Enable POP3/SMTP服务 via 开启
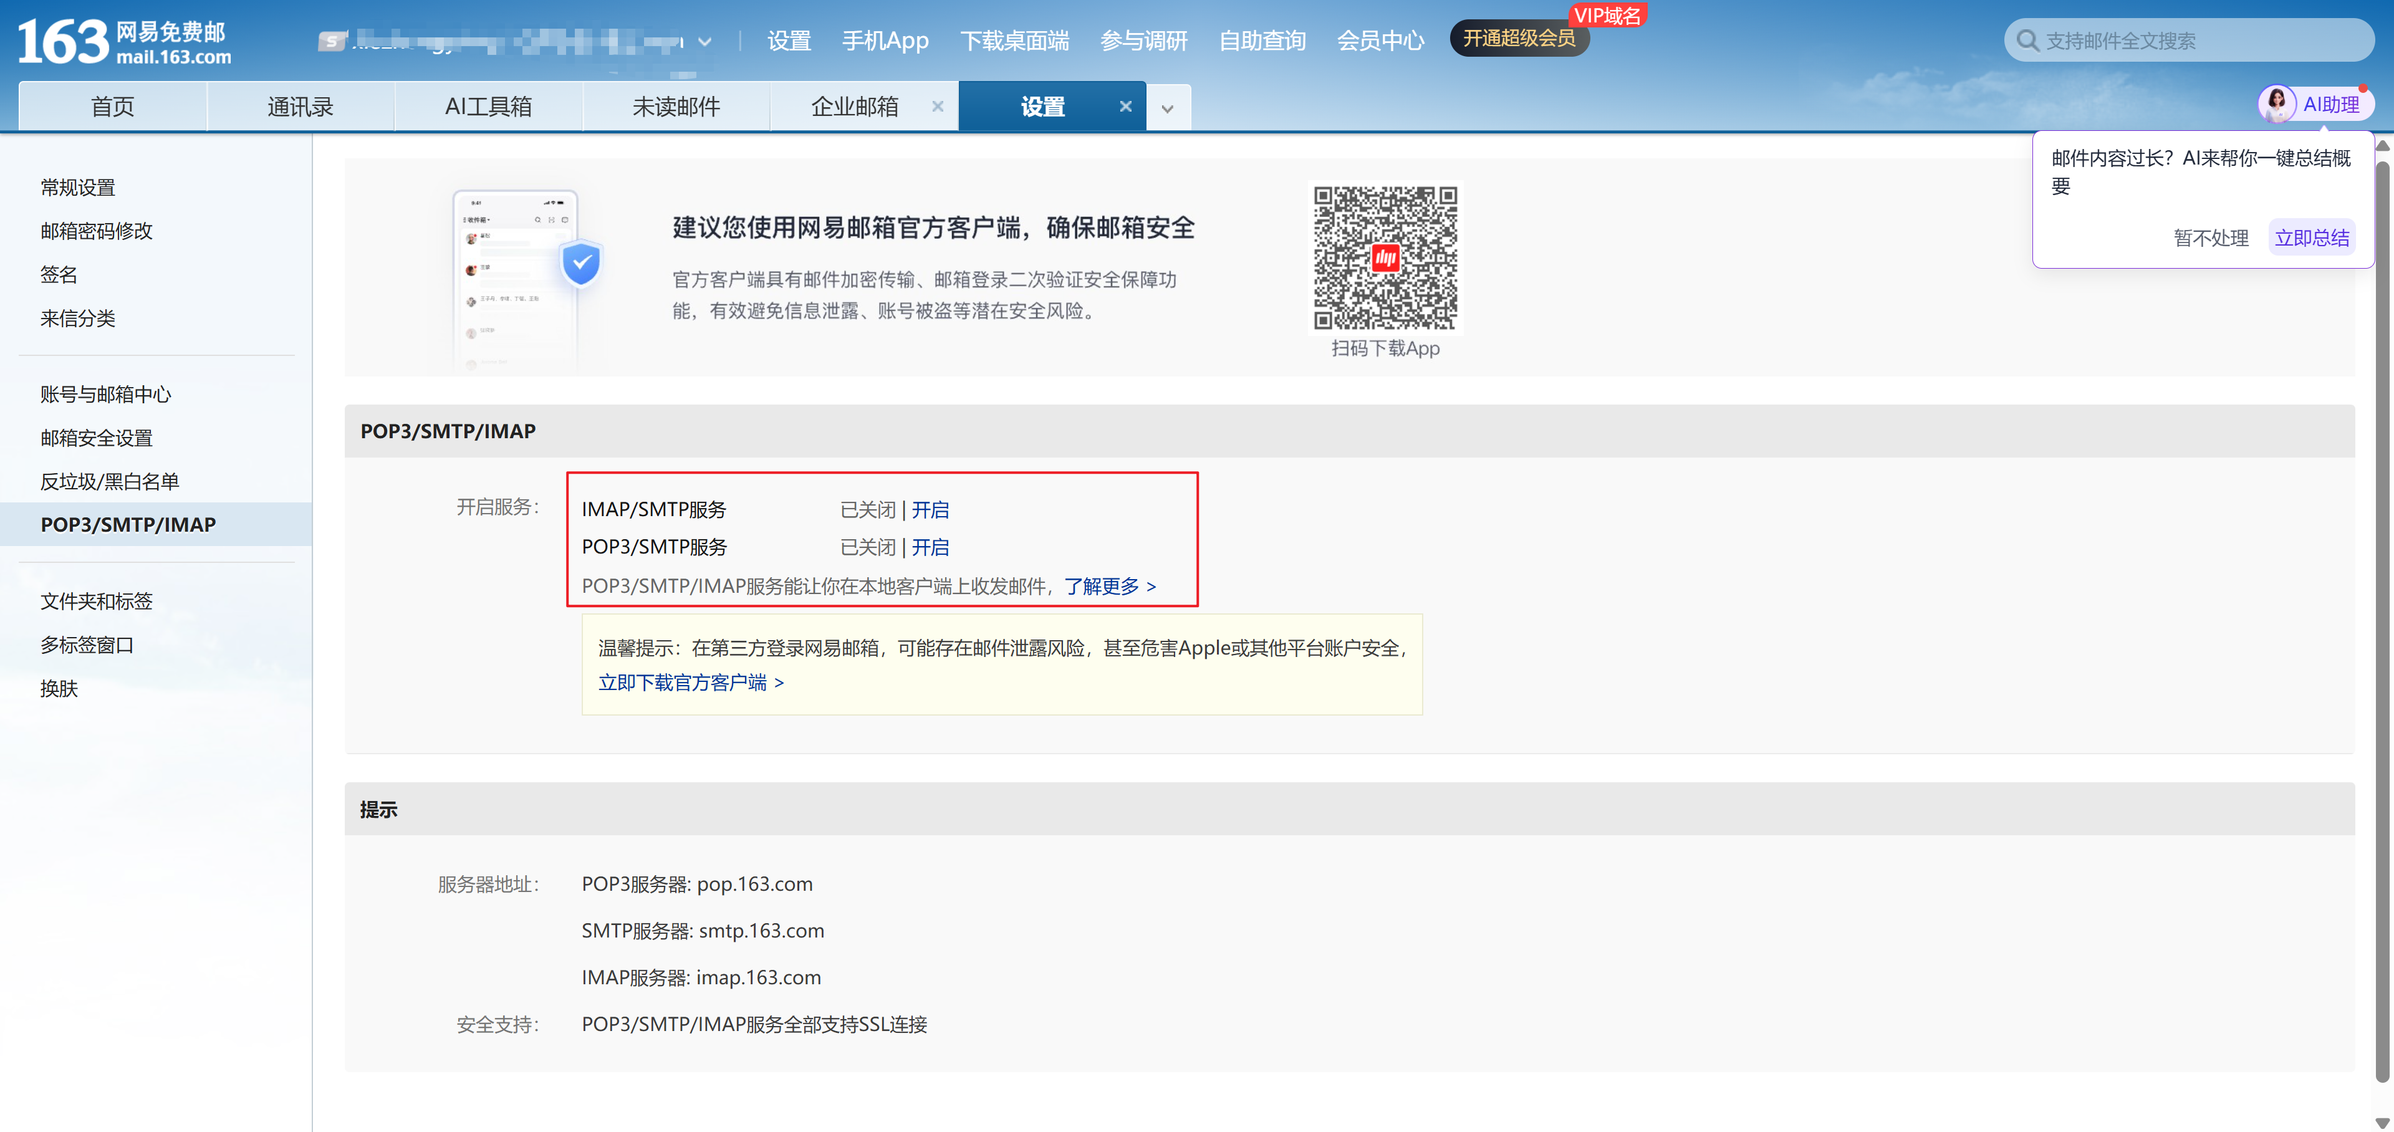 [930, 547]
